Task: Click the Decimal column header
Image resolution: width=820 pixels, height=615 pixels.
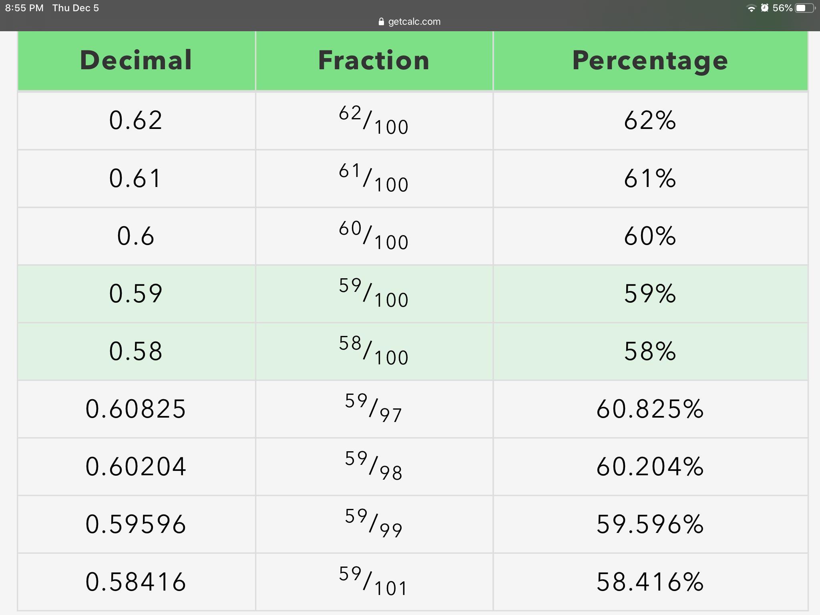Action: click(136, 60)
